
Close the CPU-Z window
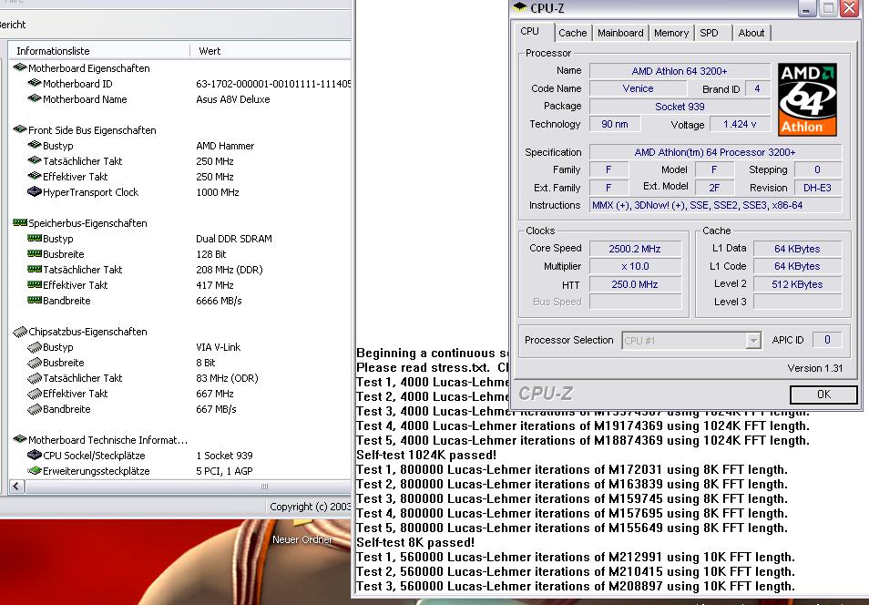coord(849,8)
